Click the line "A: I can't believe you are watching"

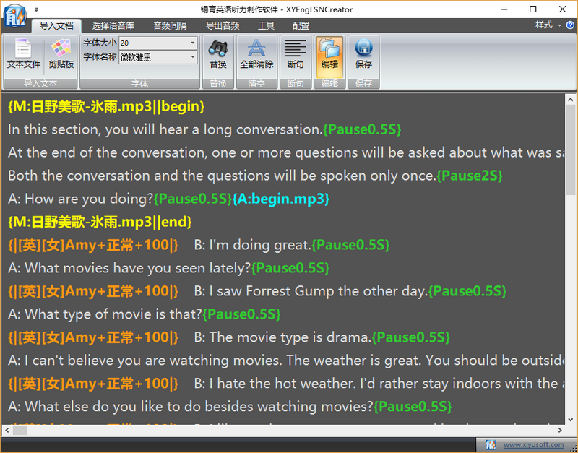tap(286, 361)
